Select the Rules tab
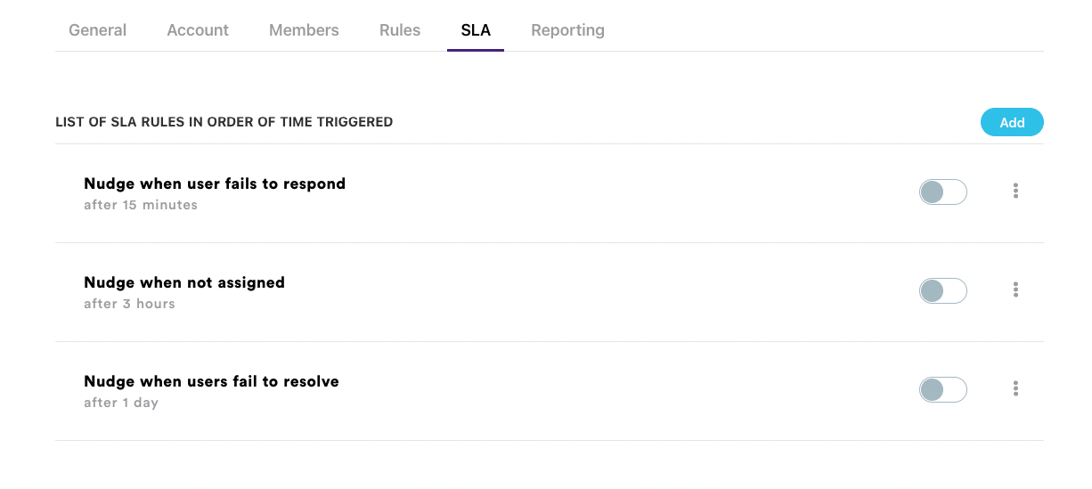 point(400,30)
